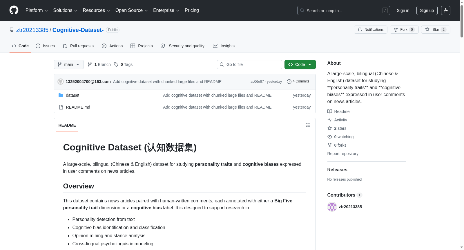The width and height of the screenshot is (464, 250).
Task: Open the Platform menu
Action: (x=37, y=10)
